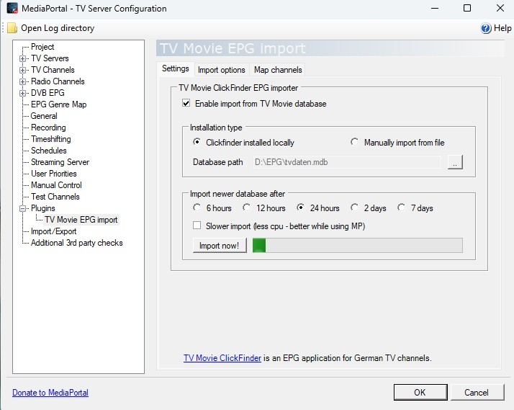This screenshot has width=514, height=410.
Task: Click the Open Log directory folder icon
Action: tap(12, 28)
